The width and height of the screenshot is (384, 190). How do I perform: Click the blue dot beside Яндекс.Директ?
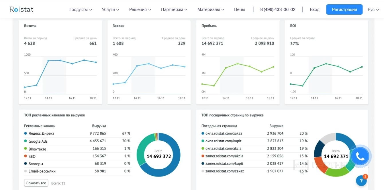tap(26, 133)
